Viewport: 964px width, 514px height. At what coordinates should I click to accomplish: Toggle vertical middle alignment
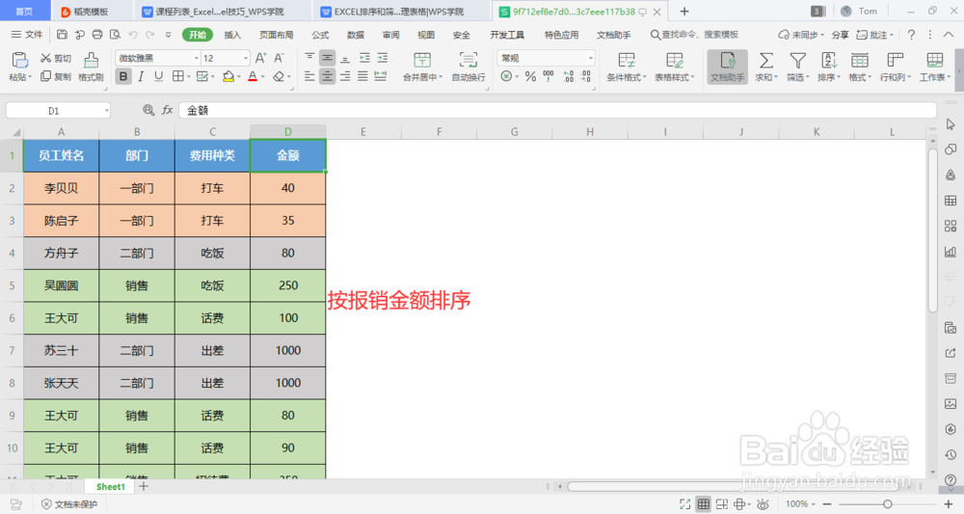point(327,58)
